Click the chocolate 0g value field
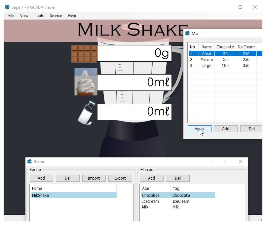 [134, 53]
